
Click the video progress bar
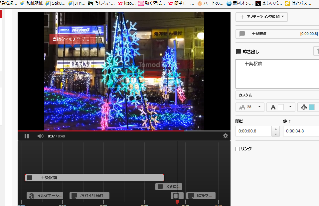(124, 131)
